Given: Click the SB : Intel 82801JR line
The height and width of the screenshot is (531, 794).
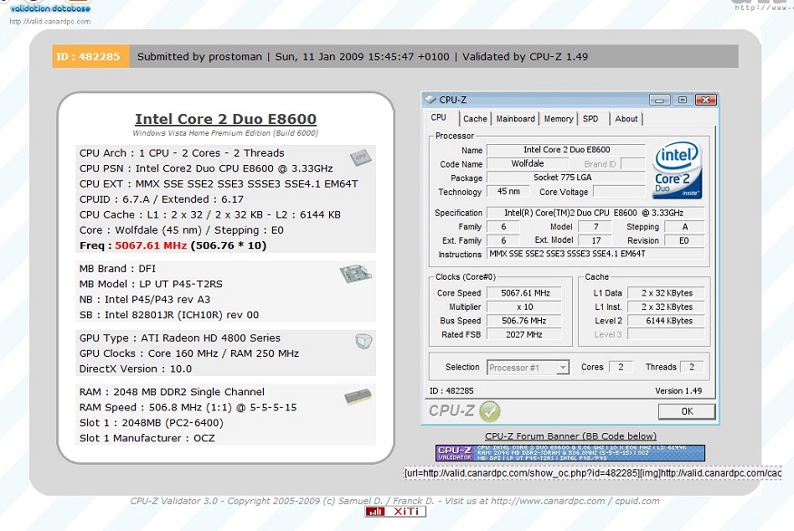Looking at the screenshot, I should (169, 314).
